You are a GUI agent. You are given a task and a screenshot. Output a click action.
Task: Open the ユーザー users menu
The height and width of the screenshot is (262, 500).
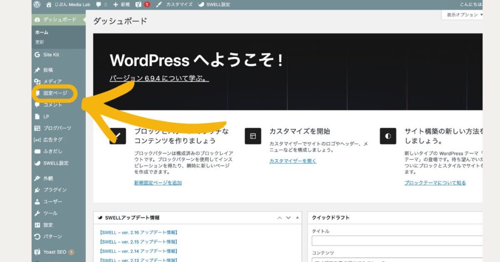(x=53, y=202)
